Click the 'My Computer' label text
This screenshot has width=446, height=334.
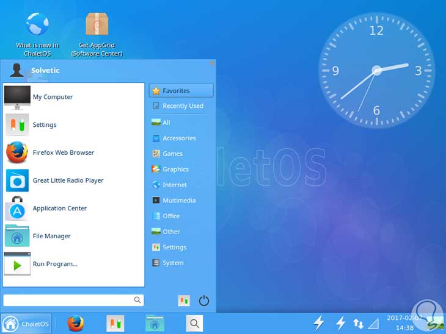pos(53,97)
